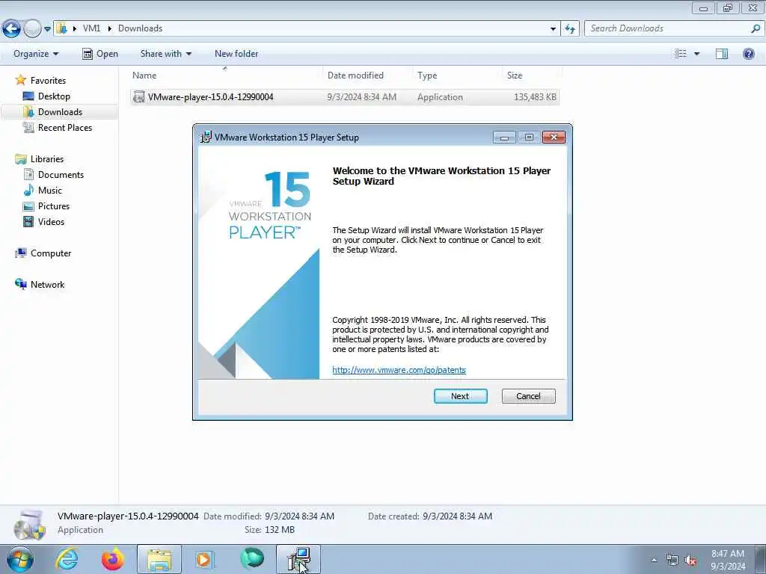Viewport: 766px width, 574px height.
Task: Sort files by Name column
Action: click(x=226, y=75)
